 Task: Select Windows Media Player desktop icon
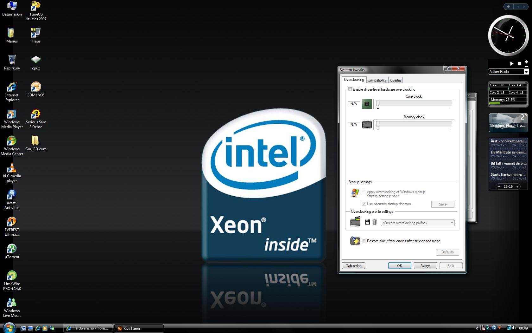coord(12,119)
